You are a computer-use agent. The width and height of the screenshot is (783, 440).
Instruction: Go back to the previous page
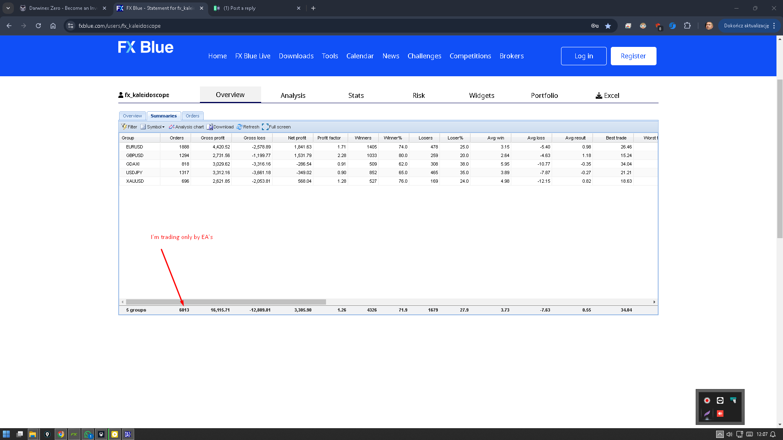click(x=9, y=26)
